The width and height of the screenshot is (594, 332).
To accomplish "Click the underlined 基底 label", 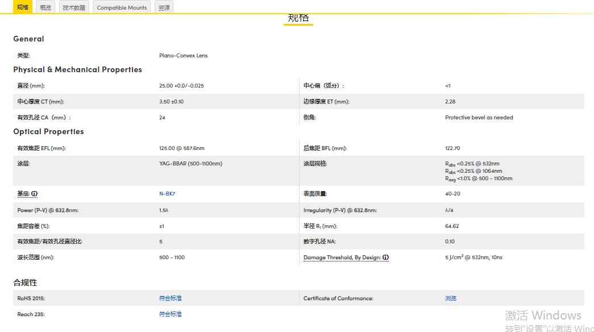I will pos(23,194).
